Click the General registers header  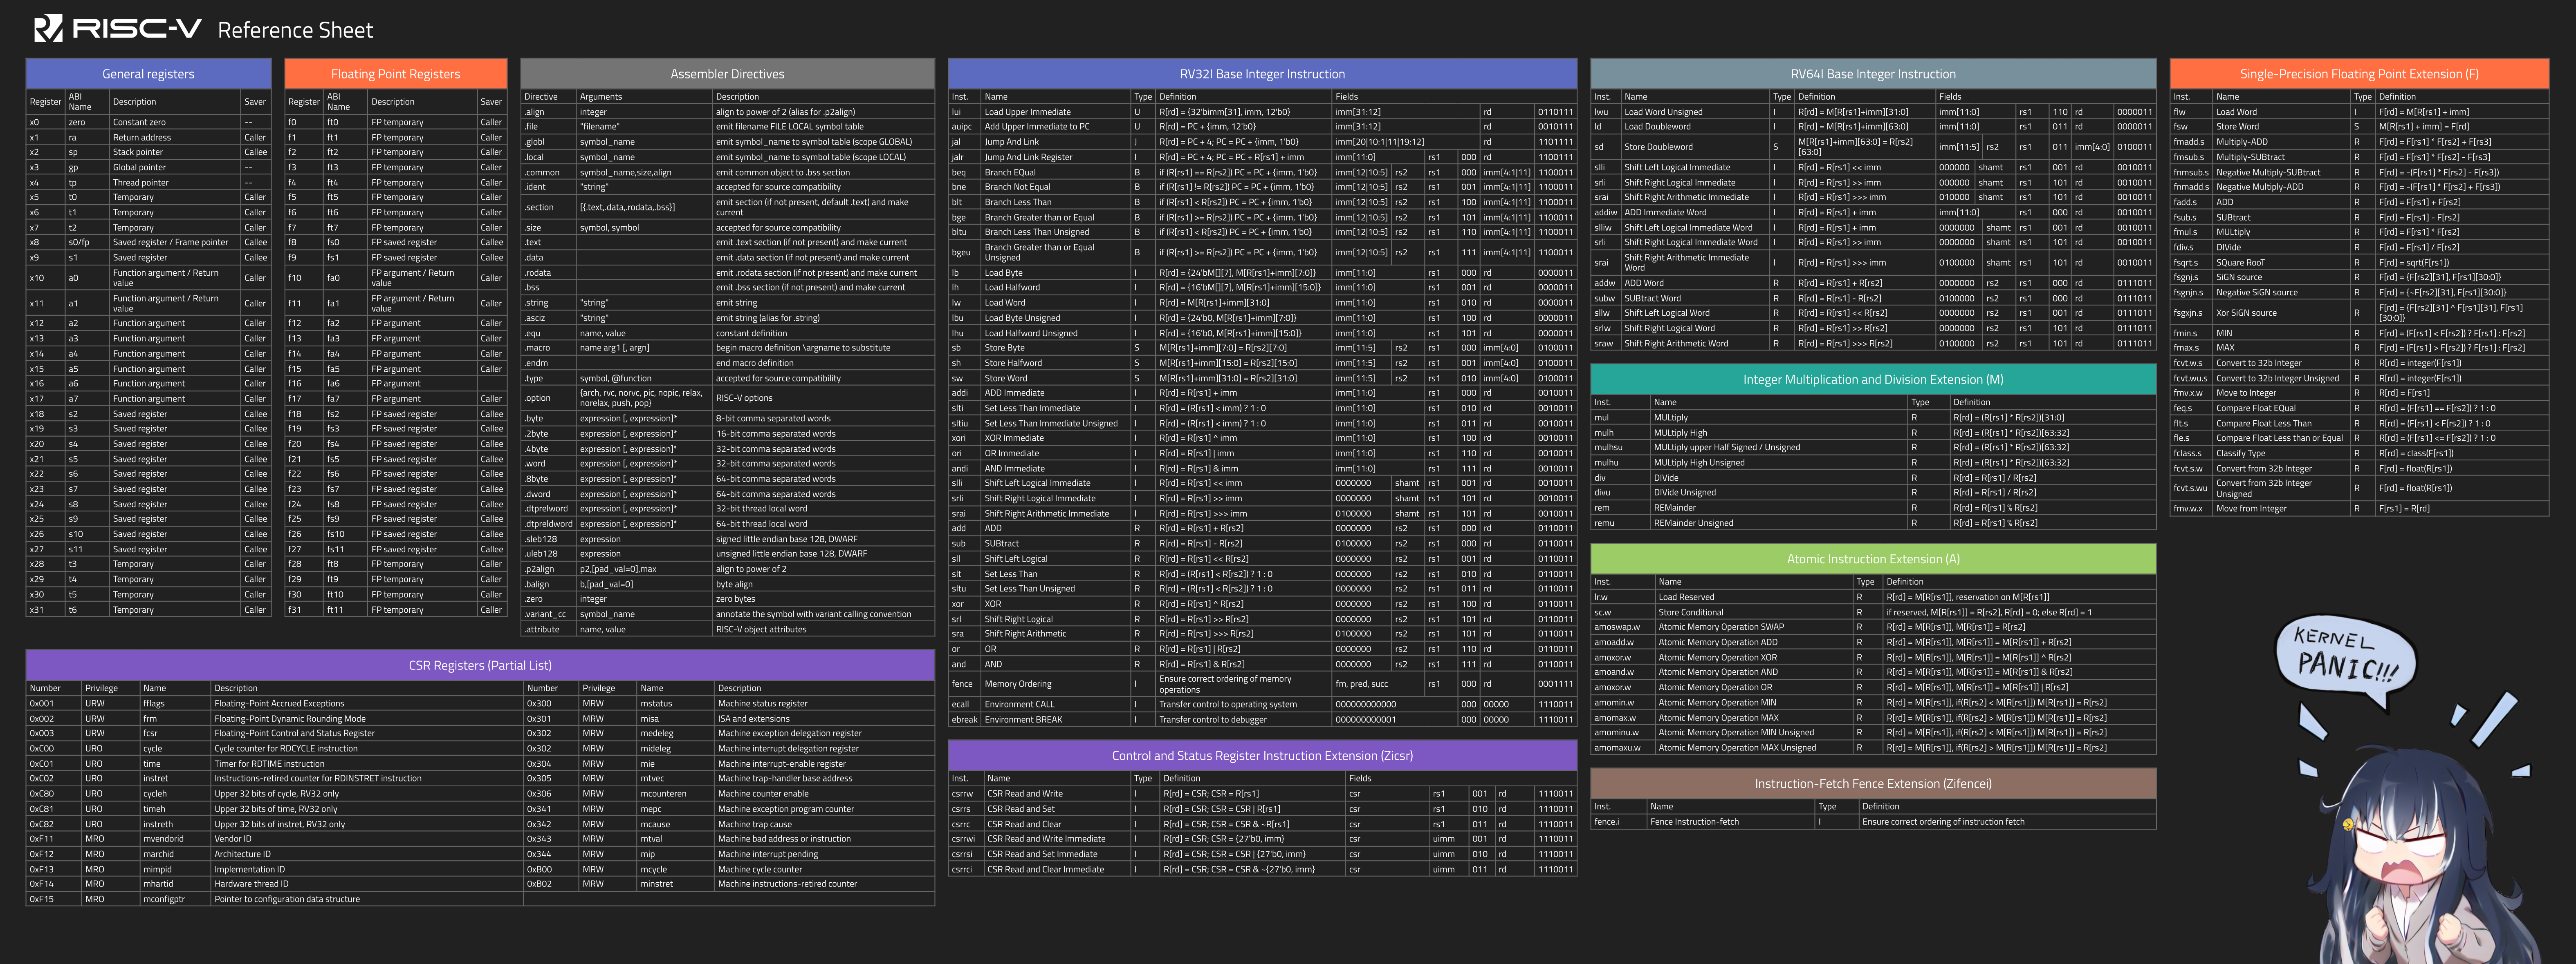148,74
